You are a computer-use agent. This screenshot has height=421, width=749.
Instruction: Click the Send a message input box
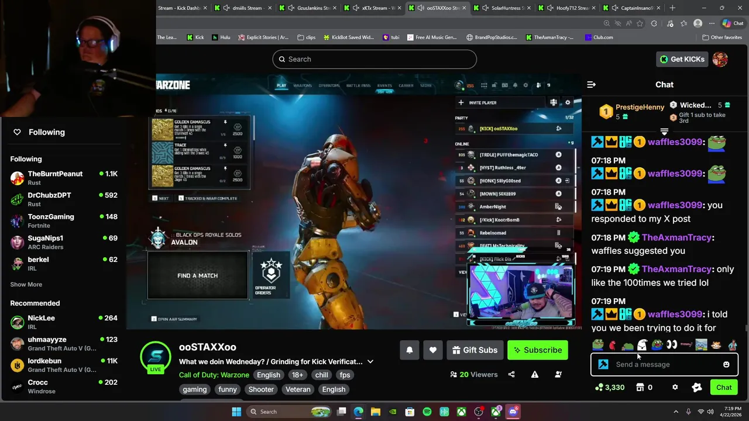pyautogui.click(x=664, y=364)
